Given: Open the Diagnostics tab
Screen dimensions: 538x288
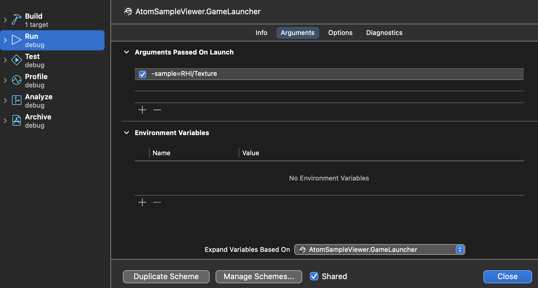Looking at the screenshot, I should 384,33.
